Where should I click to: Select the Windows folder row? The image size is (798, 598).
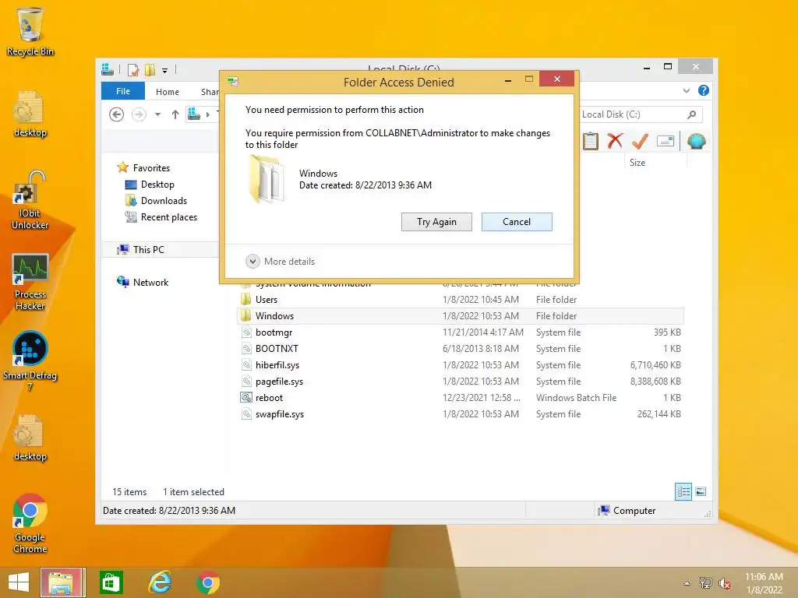(461, 316)
